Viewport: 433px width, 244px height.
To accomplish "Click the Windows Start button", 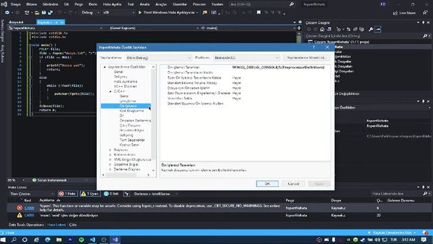I will (x=3, y=239).
